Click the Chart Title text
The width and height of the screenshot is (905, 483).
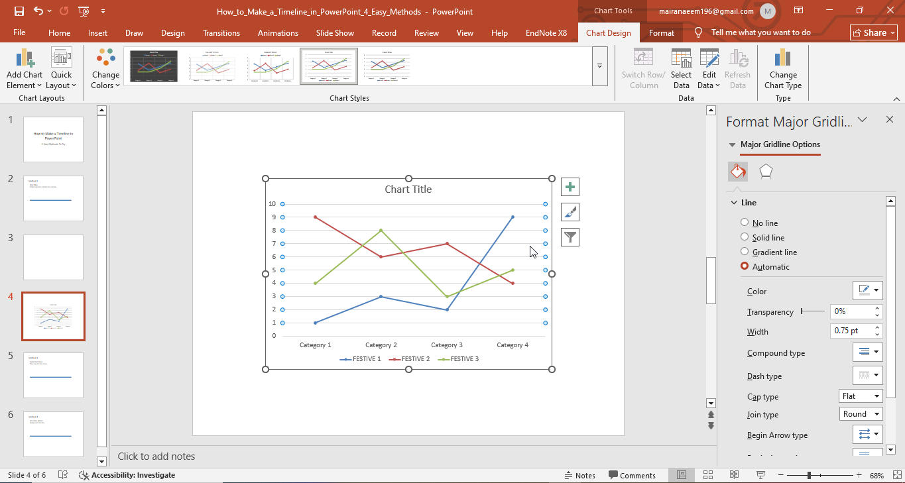[x=408, y=189]
